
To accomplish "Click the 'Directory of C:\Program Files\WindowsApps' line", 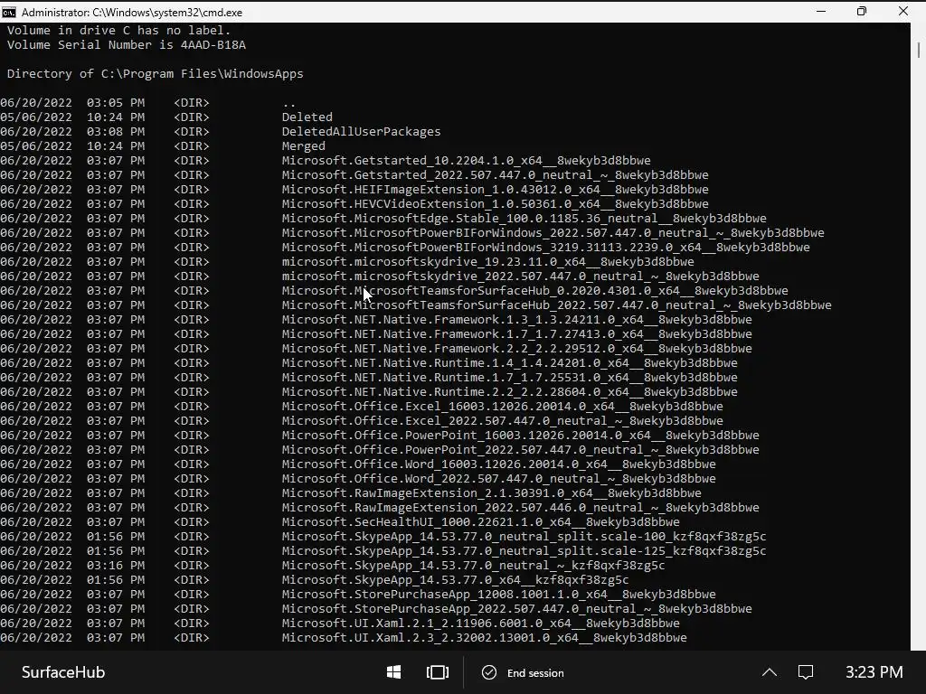I will click(155, 74).
